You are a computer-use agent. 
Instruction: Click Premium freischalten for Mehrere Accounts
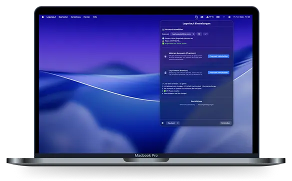point(218,56)
